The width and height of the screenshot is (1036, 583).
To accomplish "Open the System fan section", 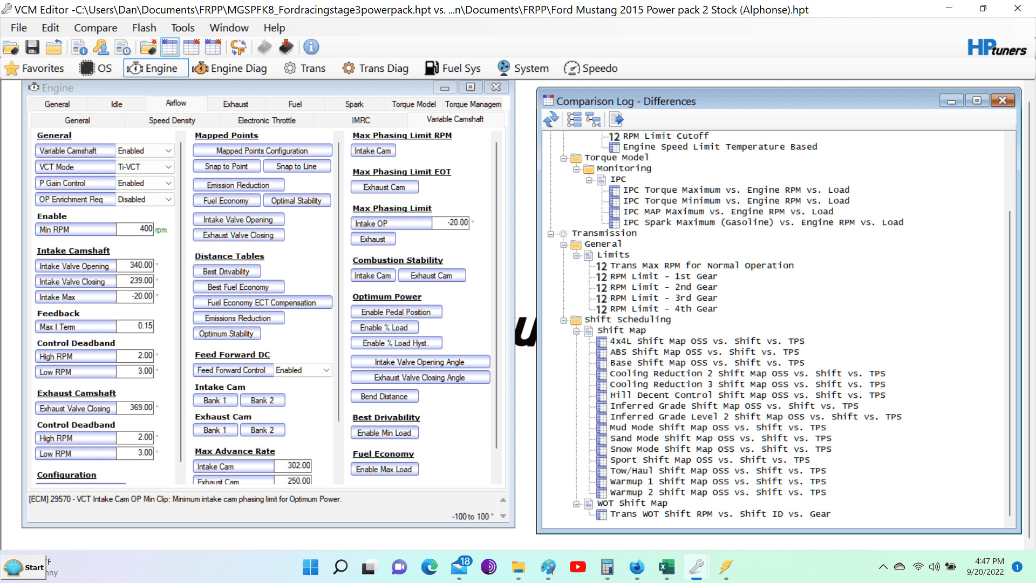I will 523,68.
